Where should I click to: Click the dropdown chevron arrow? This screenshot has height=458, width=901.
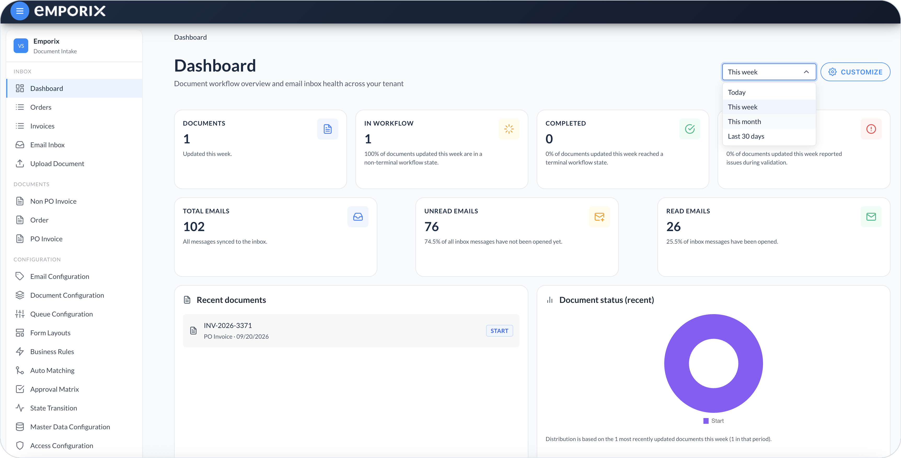click(x=806, y=72)
